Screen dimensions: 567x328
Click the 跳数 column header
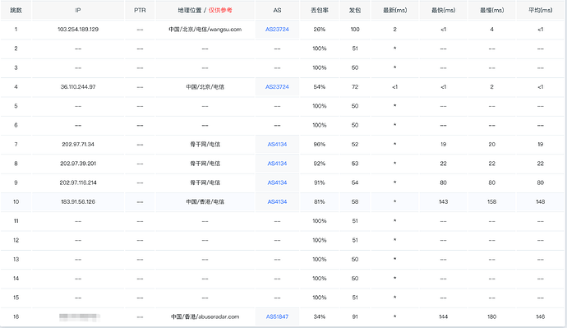pos(16,10)
